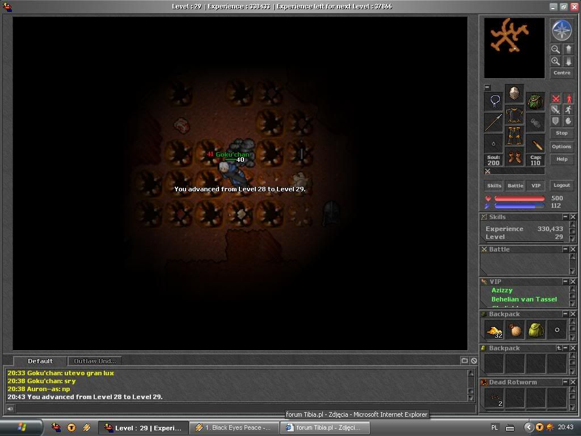Click the minimap view
The height and width of the screenshot is (436, 581).
point(514,48)
